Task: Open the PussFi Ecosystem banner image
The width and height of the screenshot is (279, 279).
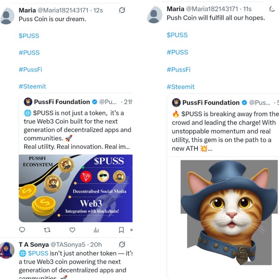Action: coord(75,188)
